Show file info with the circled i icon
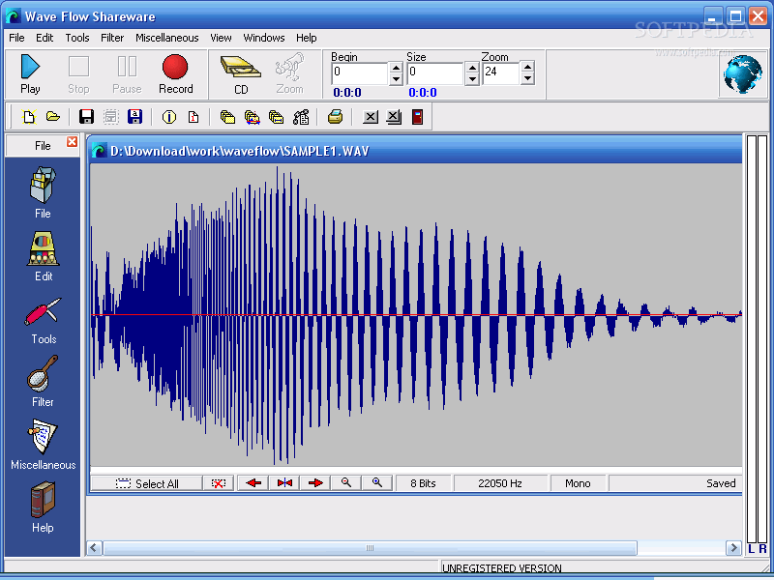Viewport: 774px width, 580px height. [168, 117]
